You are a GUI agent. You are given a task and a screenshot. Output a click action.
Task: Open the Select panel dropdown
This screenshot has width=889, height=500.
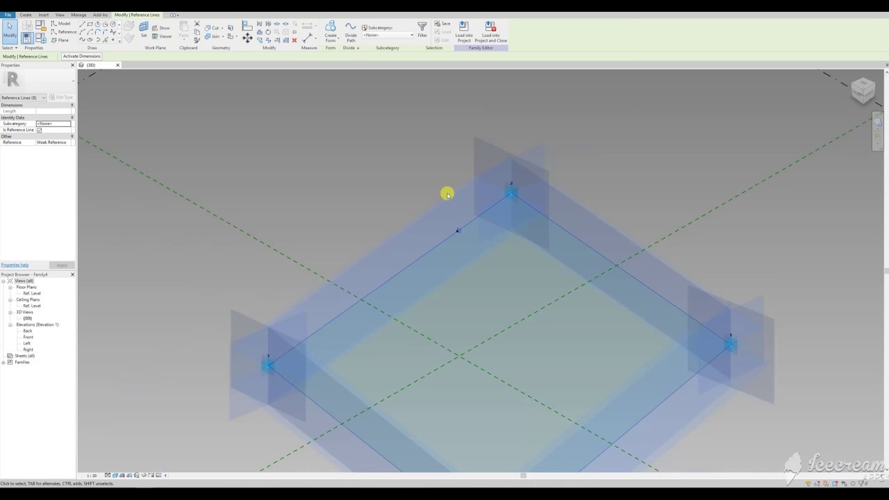point(9,48)
